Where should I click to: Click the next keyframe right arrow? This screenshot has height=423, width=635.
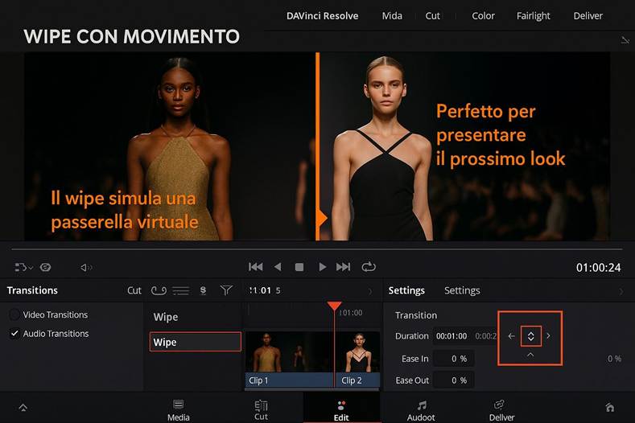[549, 336]
